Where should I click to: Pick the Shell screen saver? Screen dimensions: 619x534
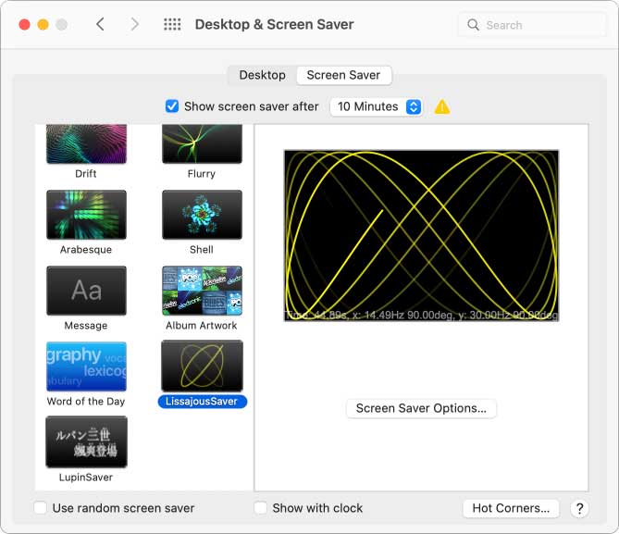tap(202, 216)
